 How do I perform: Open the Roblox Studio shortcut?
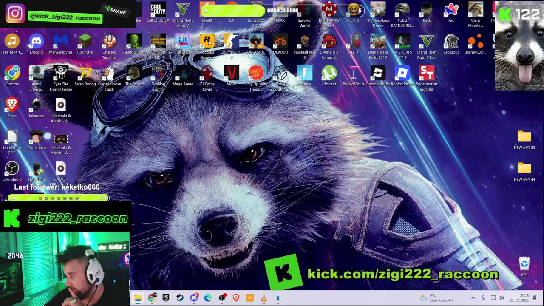[378, 76]
